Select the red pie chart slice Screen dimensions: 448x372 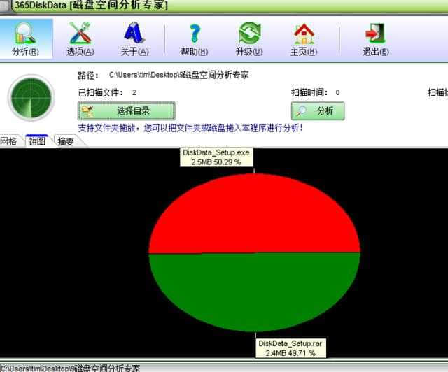pos(254,213)
